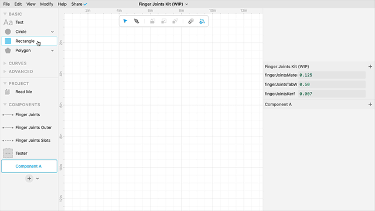Click the Component A inspector header
Image resolution: width=375 pixels, height=211 pixels.
tap(278, 104)
